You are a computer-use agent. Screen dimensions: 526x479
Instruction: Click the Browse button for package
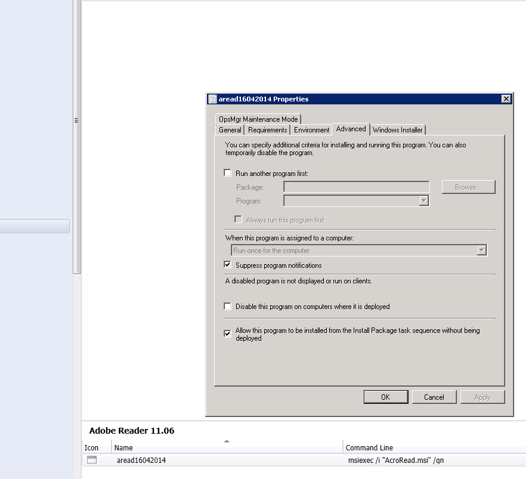click(x=468, y=187)
